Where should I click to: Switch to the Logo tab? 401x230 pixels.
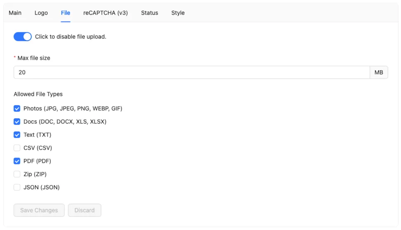click(41, 13)
